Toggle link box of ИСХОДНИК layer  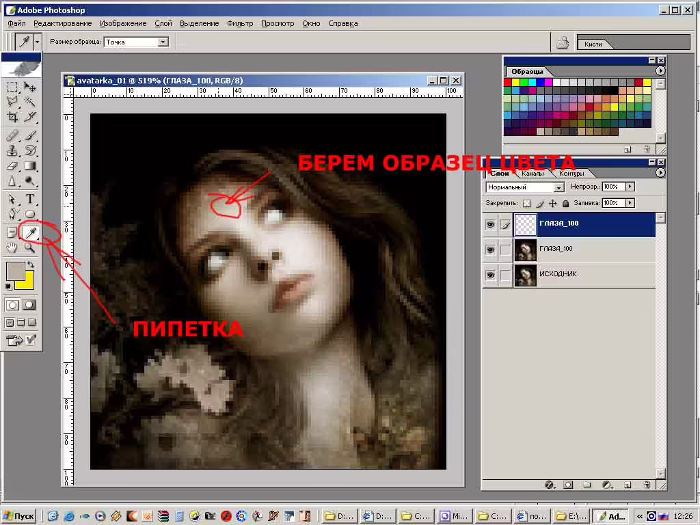point(505,275)
